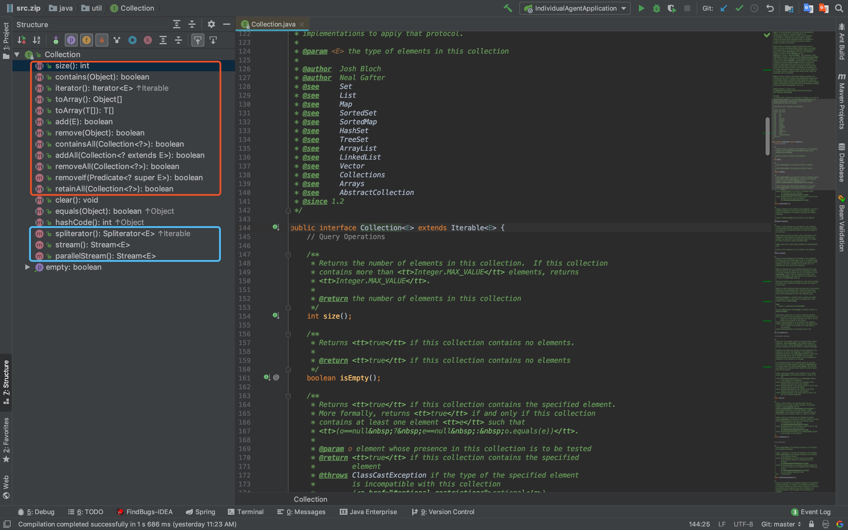Click collapse all in Structure toolbar

[x=178, y=40]
